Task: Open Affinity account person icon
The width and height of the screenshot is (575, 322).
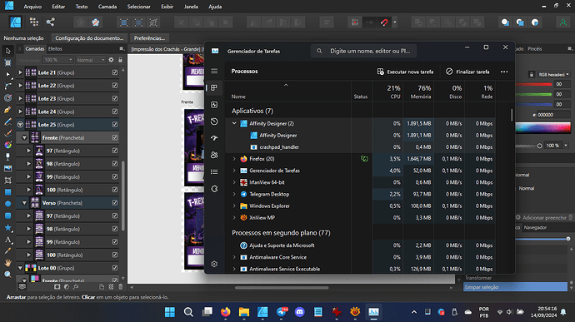Action: click(x=562, y=22)
